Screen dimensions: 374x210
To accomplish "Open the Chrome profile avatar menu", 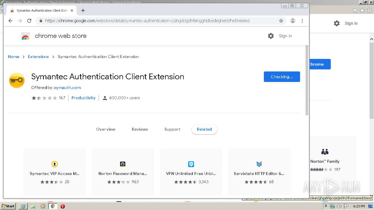I will pos(292,21).
